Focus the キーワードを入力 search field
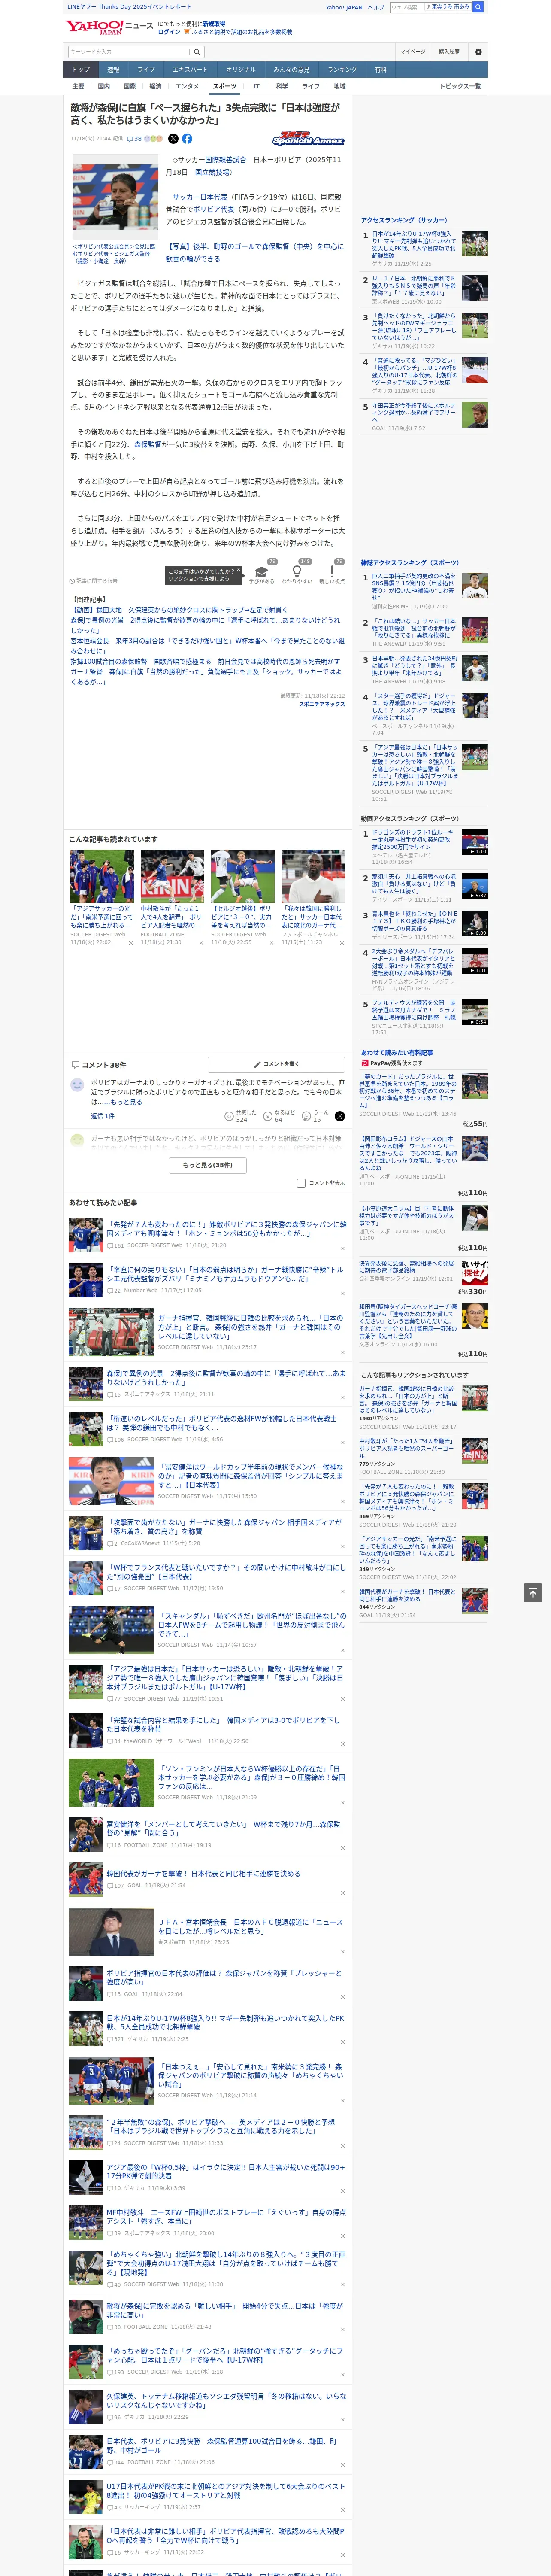Viewport: 551px width, 2576px height. point(129,52)
